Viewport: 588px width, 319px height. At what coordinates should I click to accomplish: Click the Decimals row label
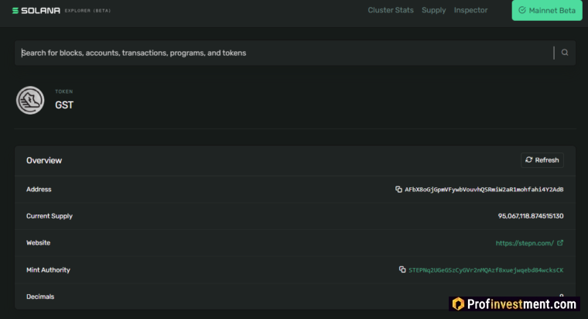pos(40,297)
